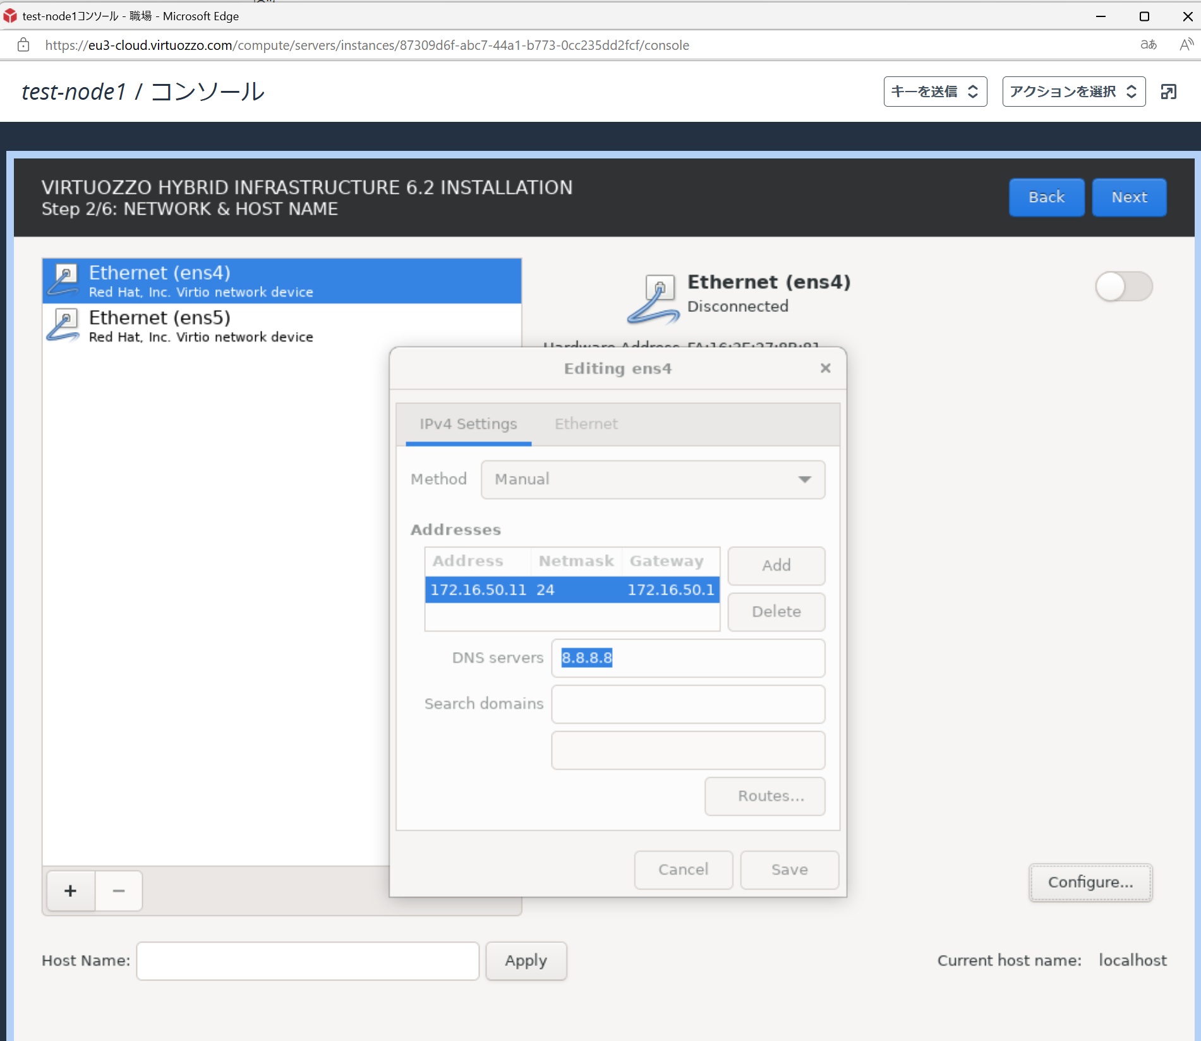Click current host name localhost text
The height and width of the screenshot is (1041, 1201).
point(1133,961)
